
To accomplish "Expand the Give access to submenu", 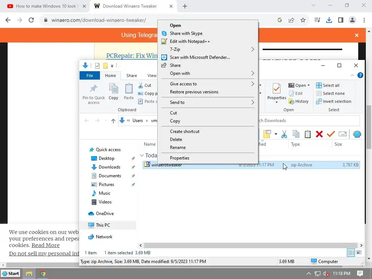I will click(208, 84).
